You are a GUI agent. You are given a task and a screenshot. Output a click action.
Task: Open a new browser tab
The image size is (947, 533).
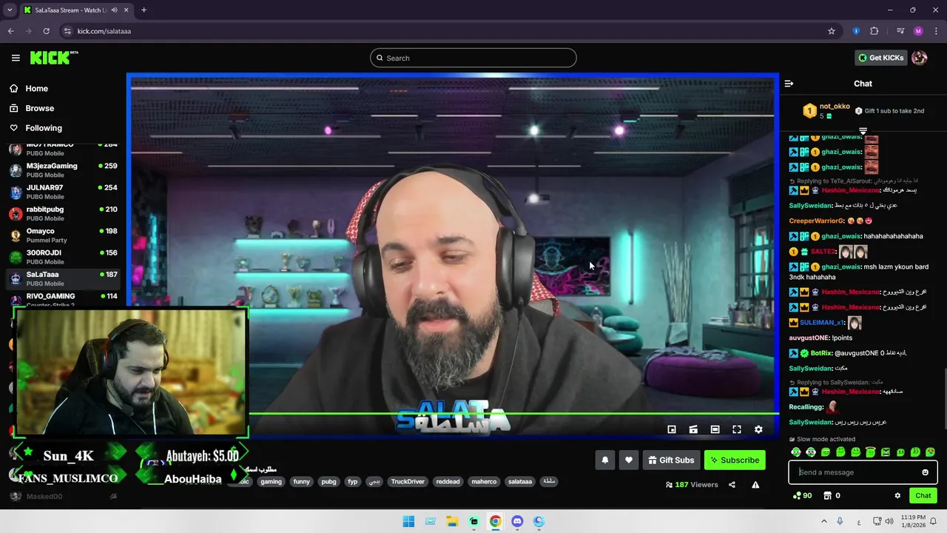click(x=144, y=10)
